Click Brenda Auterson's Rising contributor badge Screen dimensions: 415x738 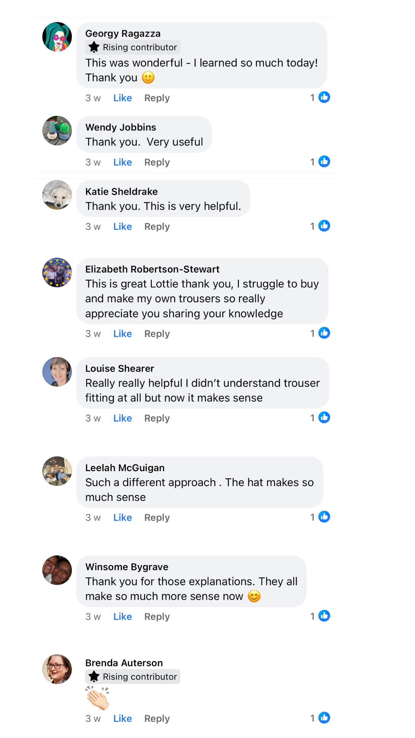(133, 676)
